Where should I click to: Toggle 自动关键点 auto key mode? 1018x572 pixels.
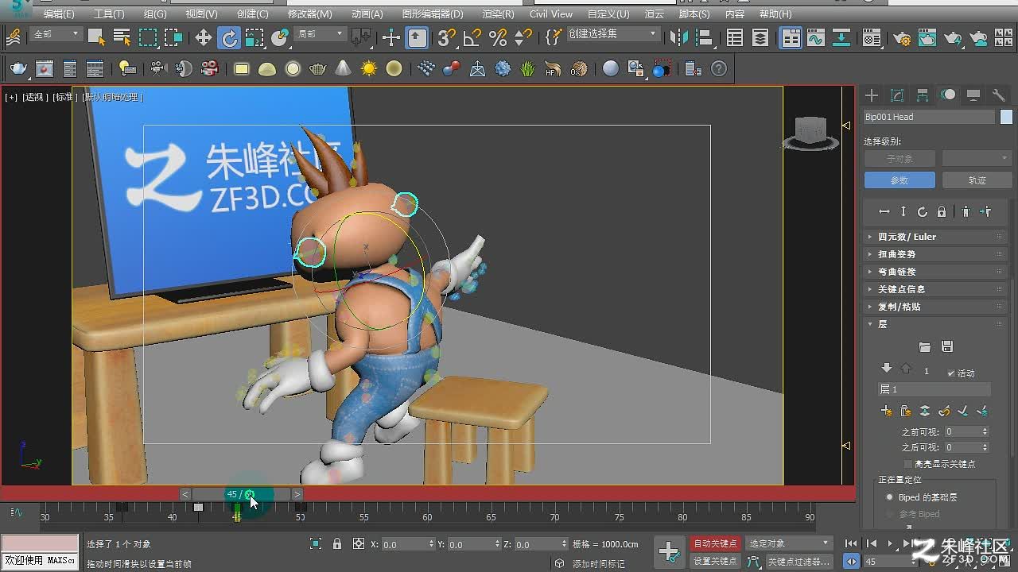tap(715, 543)
